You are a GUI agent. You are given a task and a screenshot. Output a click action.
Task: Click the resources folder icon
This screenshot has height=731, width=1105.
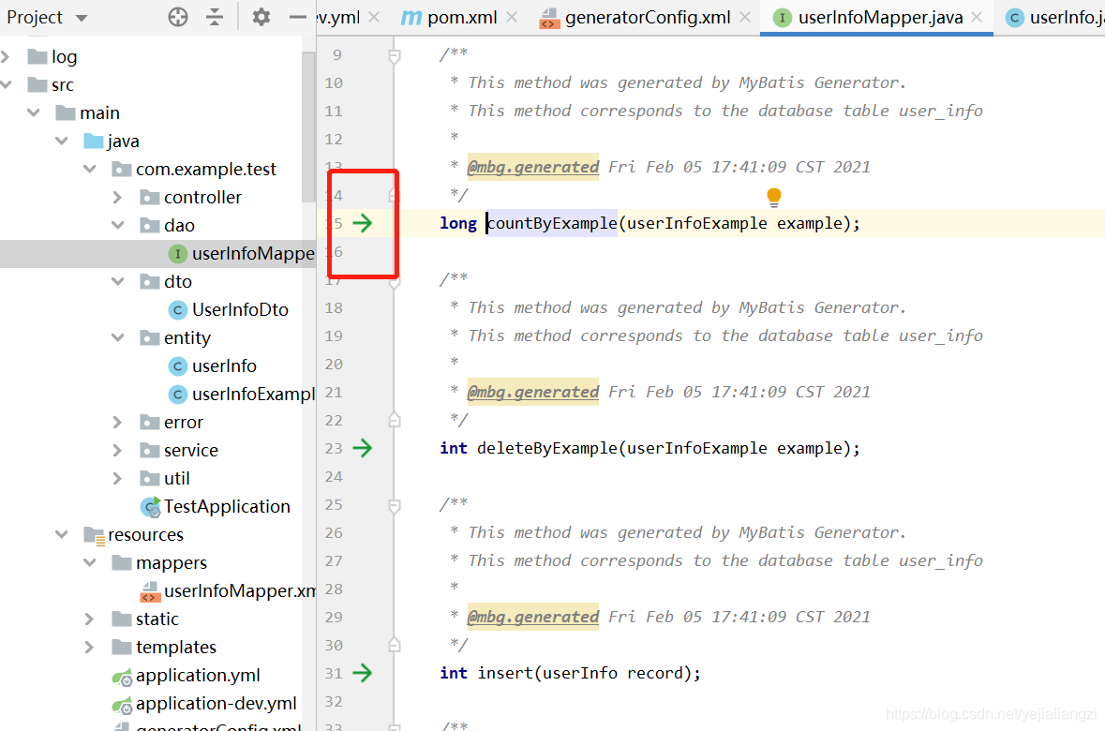click(x=94, y=535)
